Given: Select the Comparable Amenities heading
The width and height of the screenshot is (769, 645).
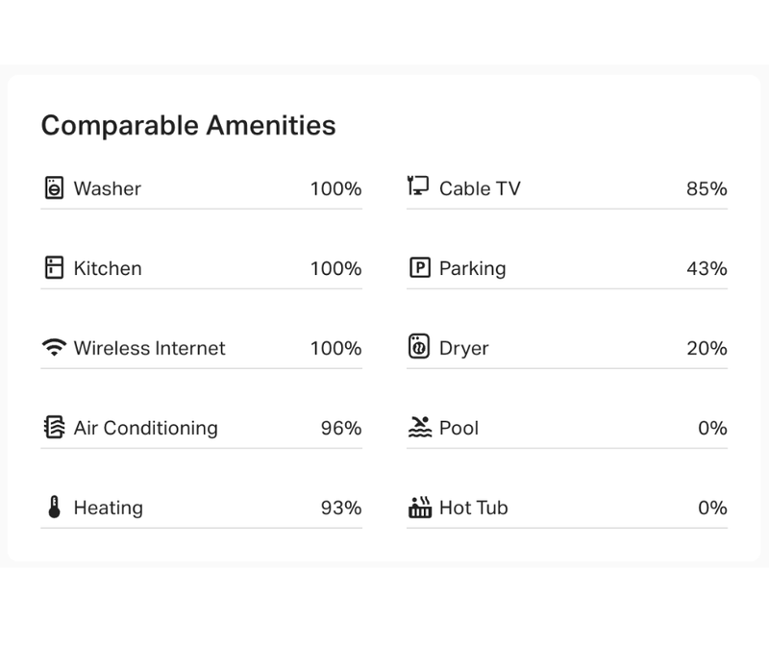Looking at the screenshot, I should click(188, 126).
